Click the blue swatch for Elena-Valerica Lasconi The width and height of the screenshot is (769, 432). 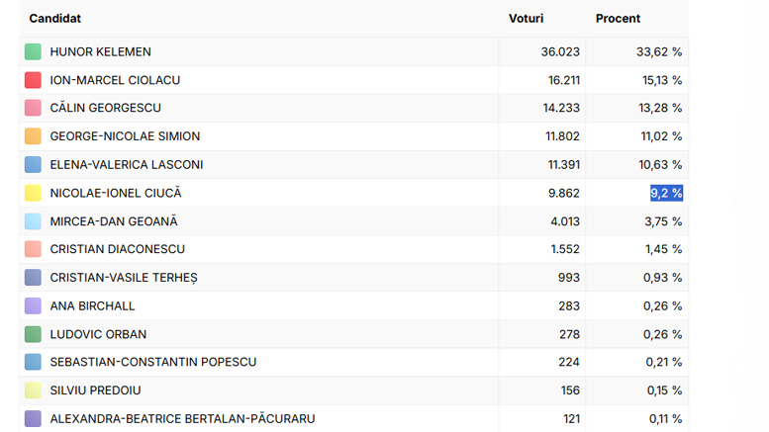tap(33, 164)
